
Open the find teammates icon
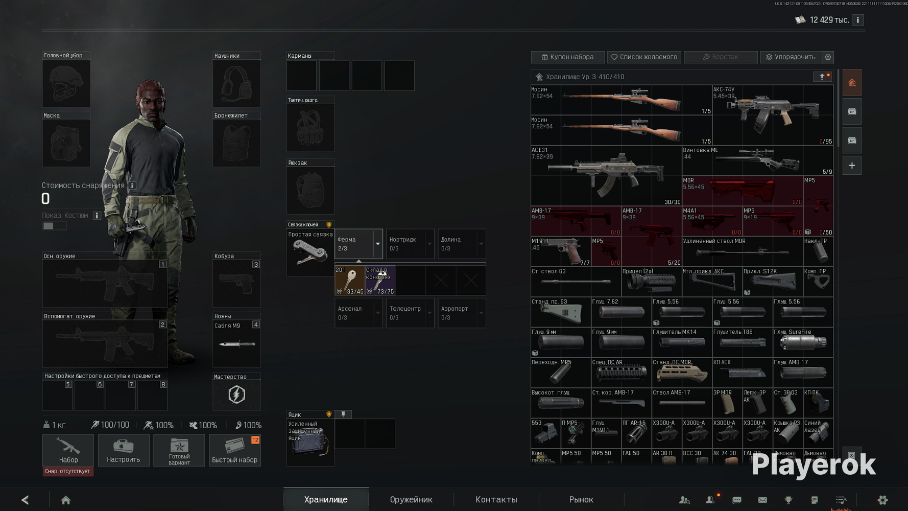(x=684, y=500)
